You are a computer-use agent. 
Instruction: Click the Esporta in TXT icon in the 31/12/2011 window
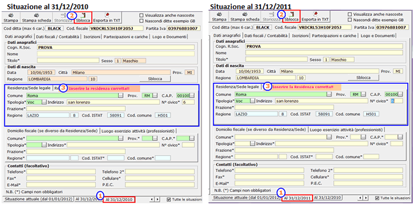[315, 15]
